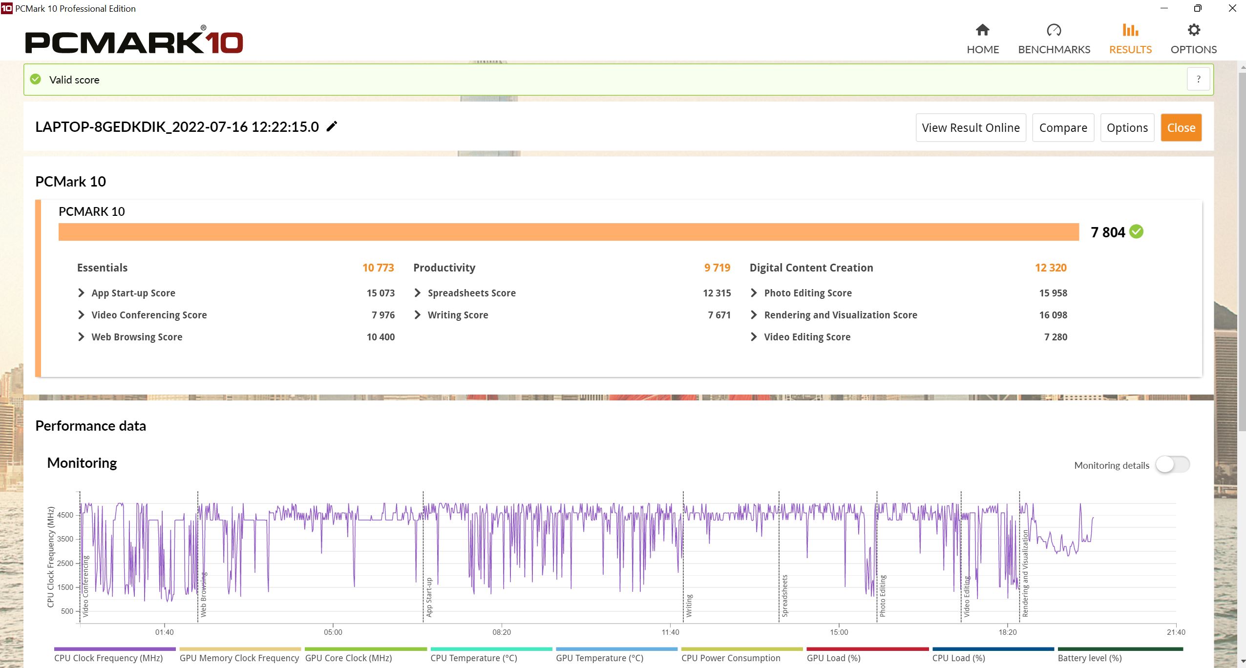Screen dimensions: 1246x668
Task: Click result name LAPTOP-8GEDKDIK_2022-07-16
Action: [x=177, y=127]
